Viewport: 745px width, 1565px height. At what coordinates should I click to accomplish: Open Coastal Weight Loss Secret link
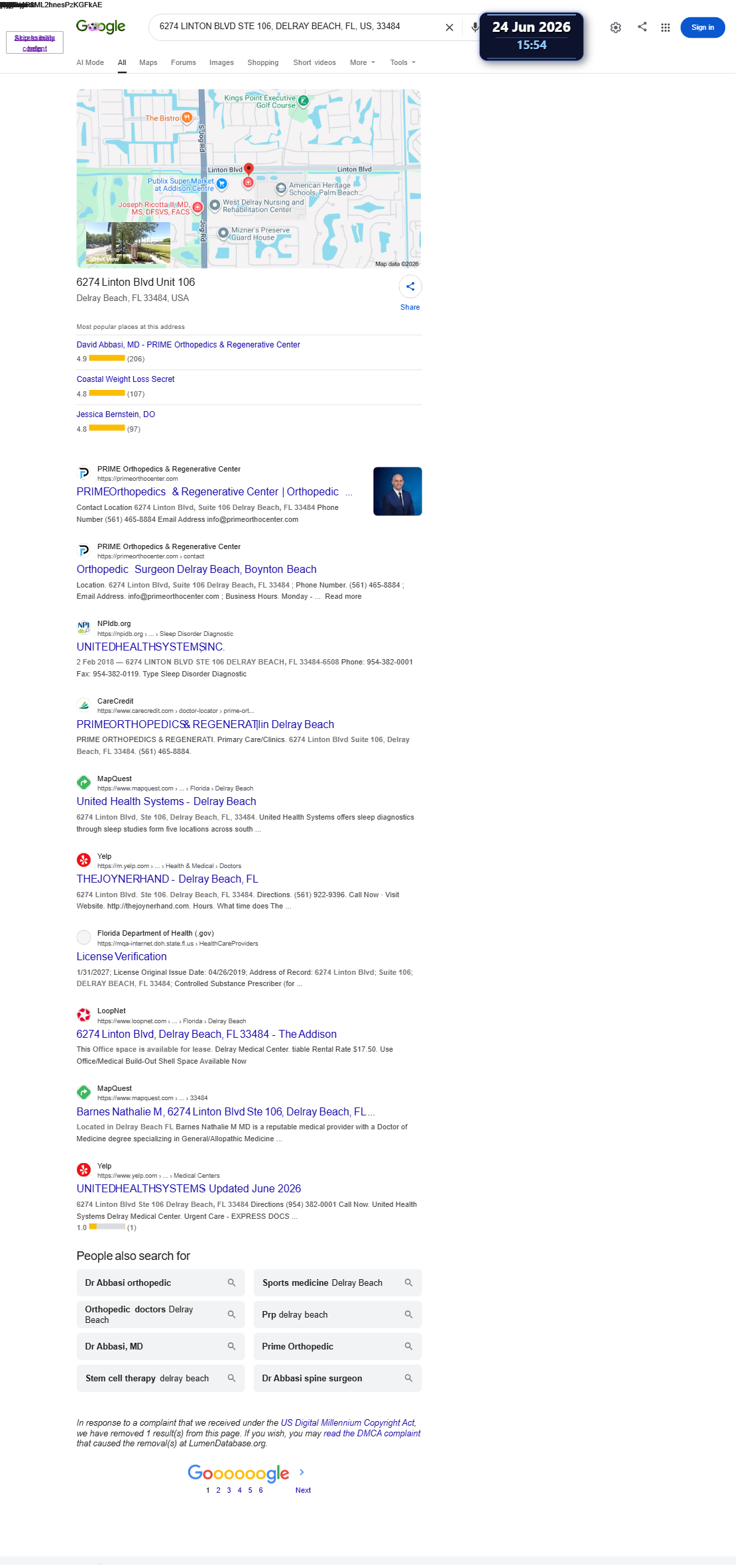pyautogui.click(x=125, y=379)
